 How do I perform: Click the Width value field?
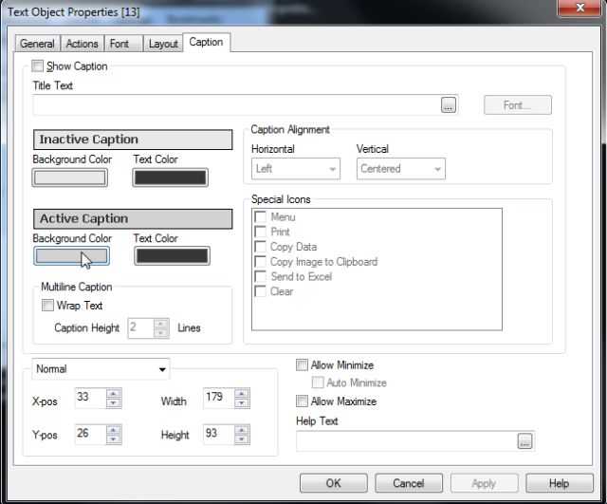coord(219,398)
